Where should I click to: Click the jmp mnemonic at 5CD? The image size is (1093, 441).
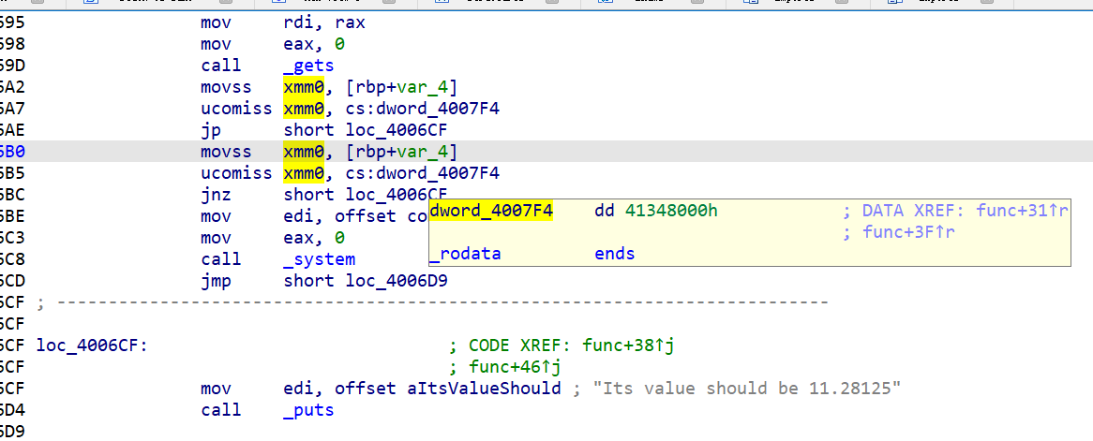point(217,281)
